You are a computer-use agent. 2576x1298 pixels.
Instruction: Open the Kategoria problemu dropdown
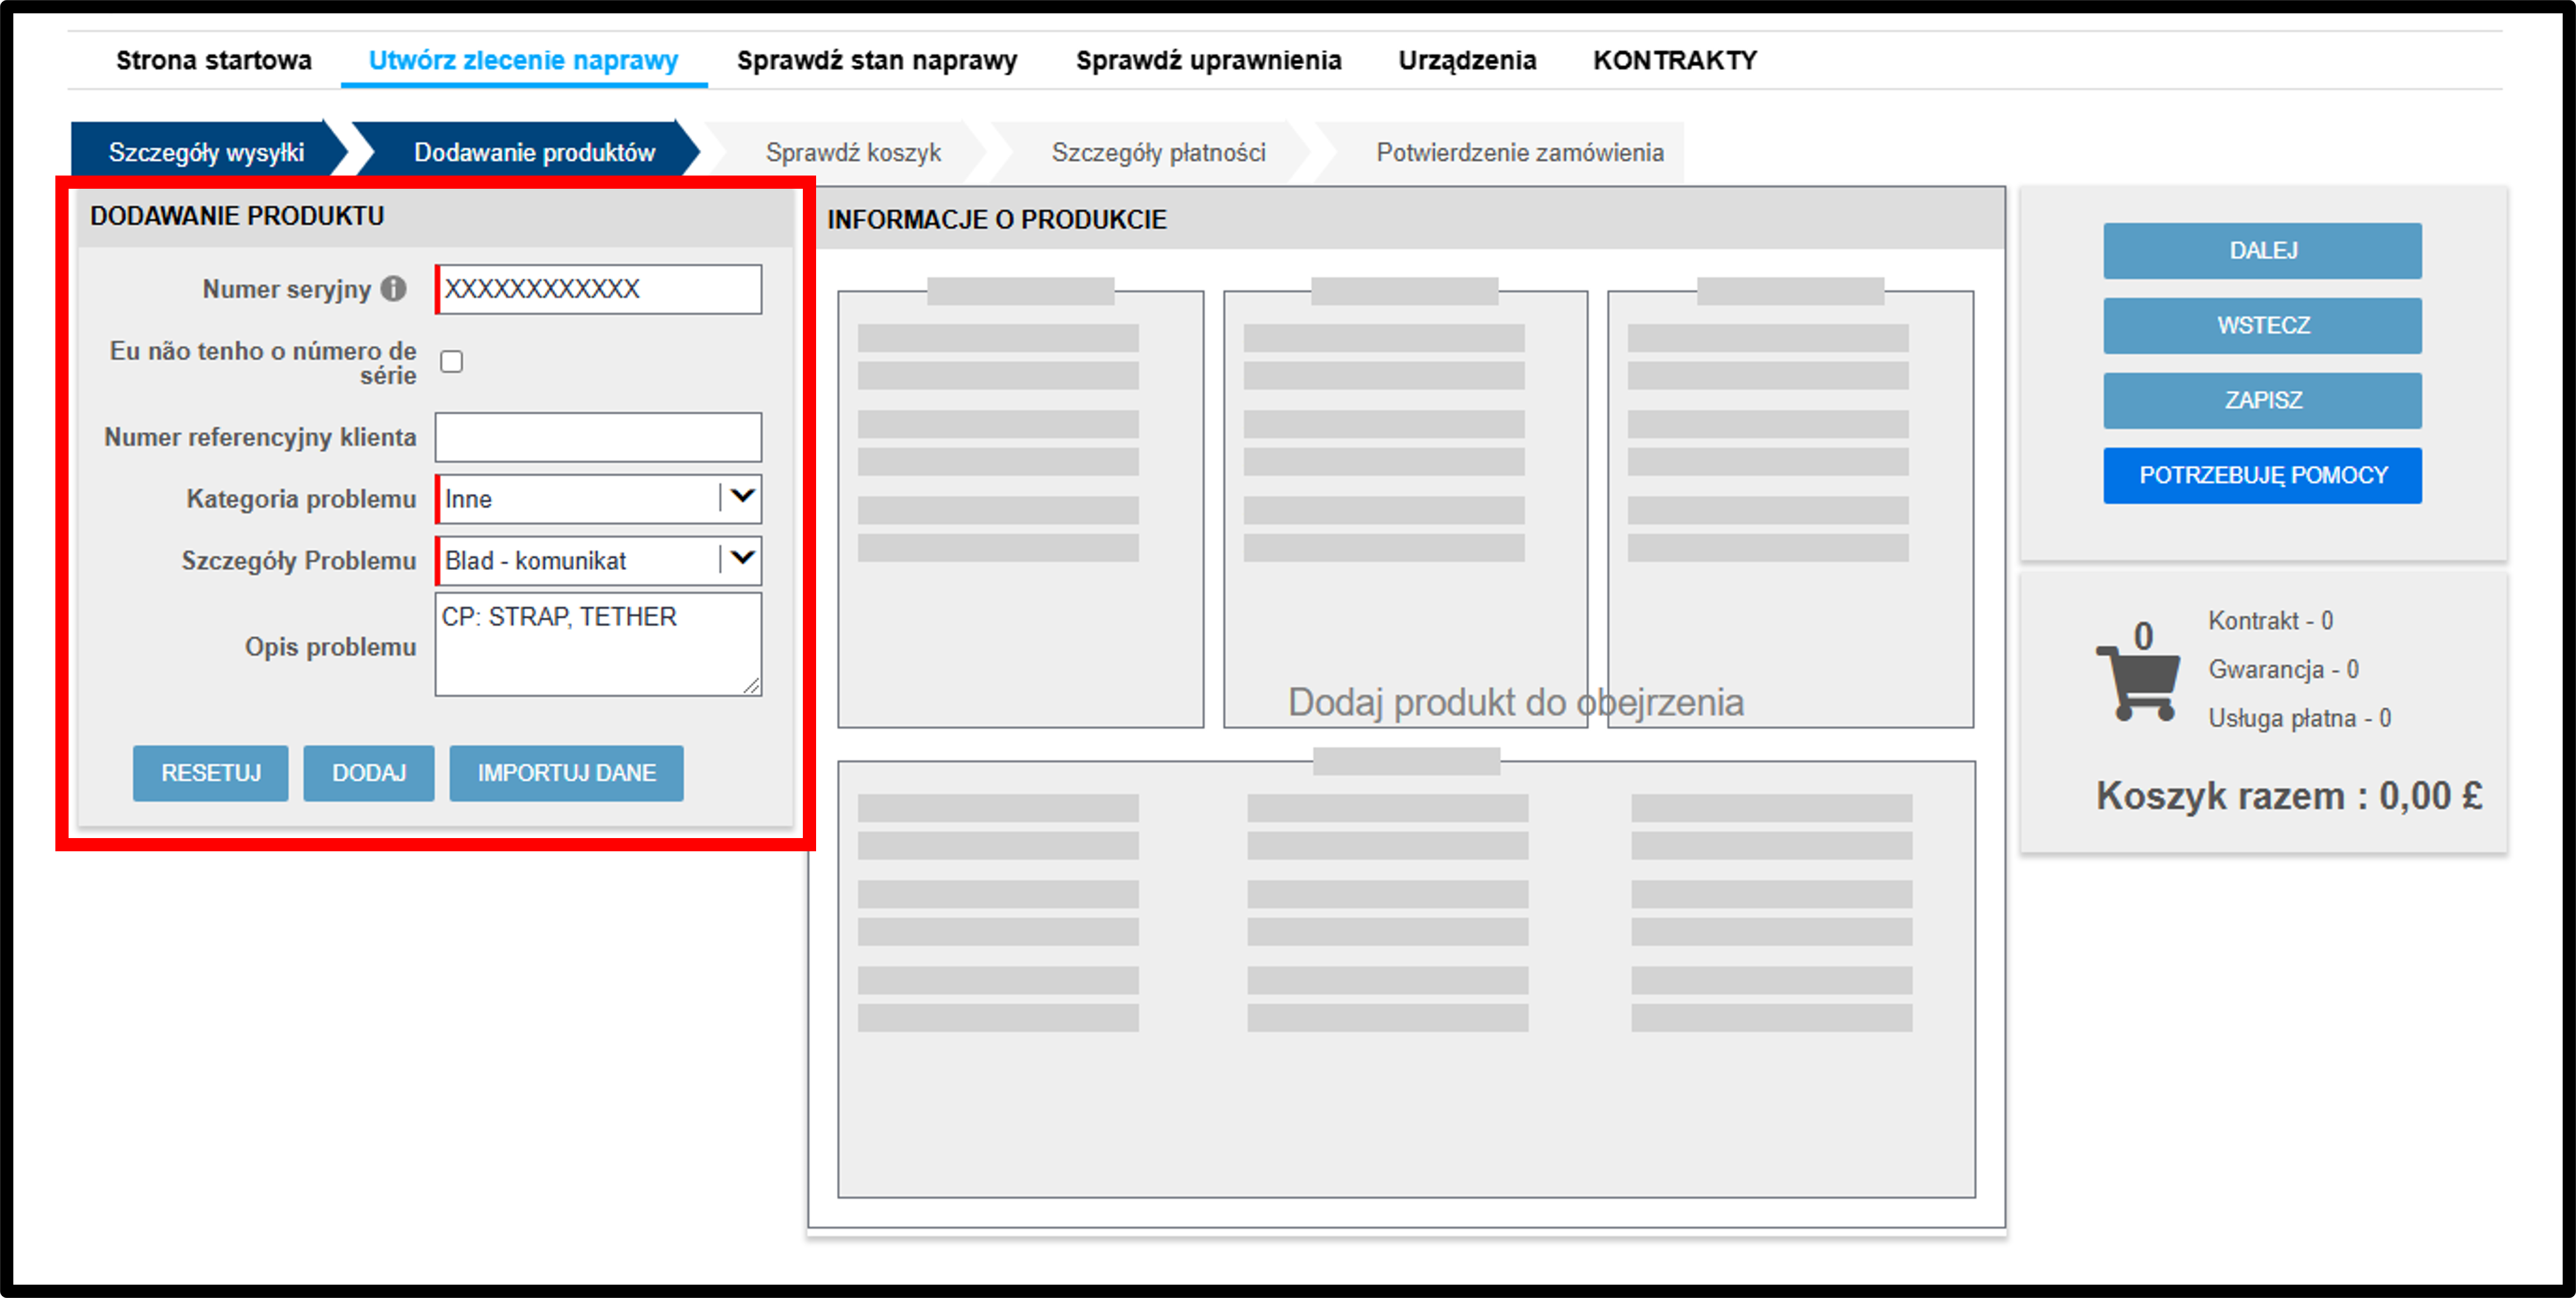[x=599, y=498]
